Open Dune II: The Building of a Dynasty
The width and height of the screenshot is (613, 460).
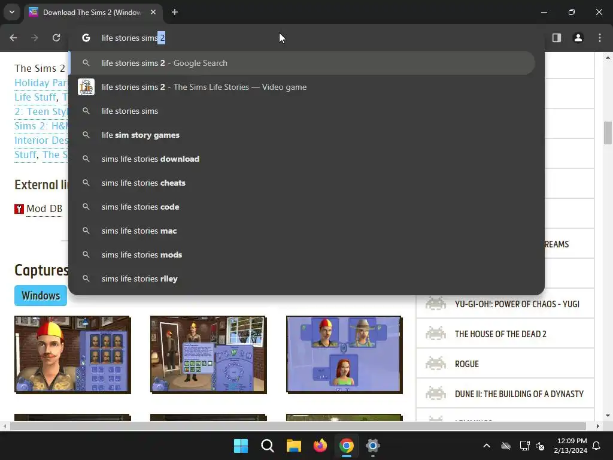tap(519, 394)
